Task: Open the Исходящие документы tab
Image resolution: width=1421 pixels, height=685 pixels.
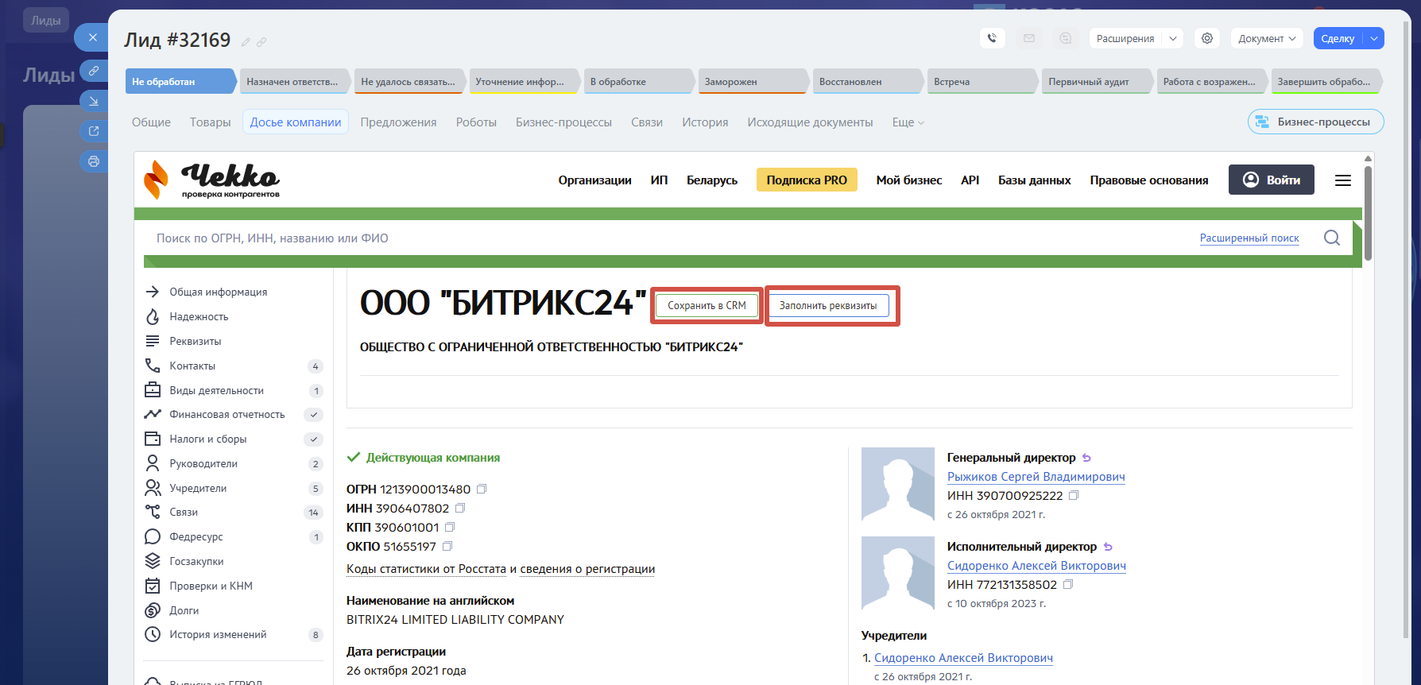Action: coord(810,122)
